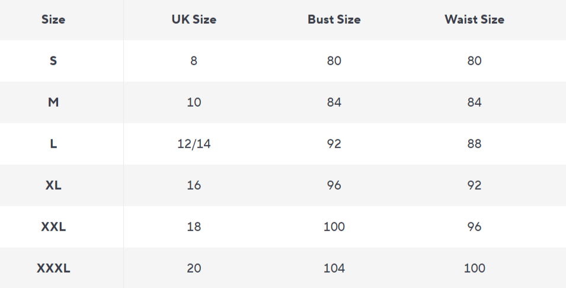This screenshot has height=288, width=566.
Task: Click UK size 16 cell
Action: pos(194,185)
